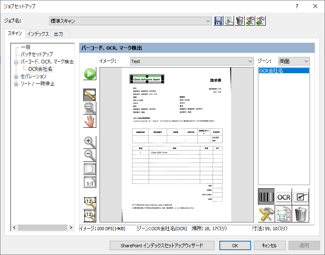Viewport: 325px width, 255px height.
Task: Select バッチセットアップ in the tree
Action: pos(37,54)
